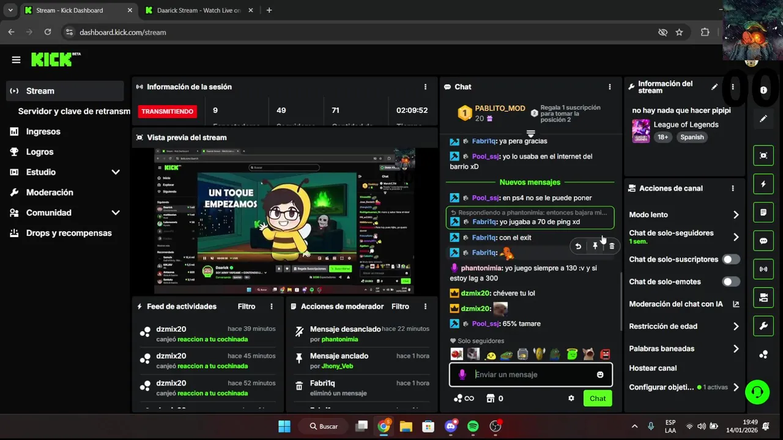Open Configurar objetivos options
Image resolution: width=783 pixels, height=440 pixels.
tap(684, 387)
